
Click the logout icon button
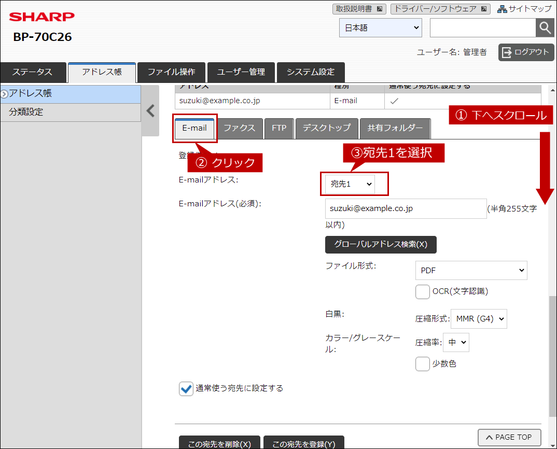pyautogui.click(x=526, y=52)
